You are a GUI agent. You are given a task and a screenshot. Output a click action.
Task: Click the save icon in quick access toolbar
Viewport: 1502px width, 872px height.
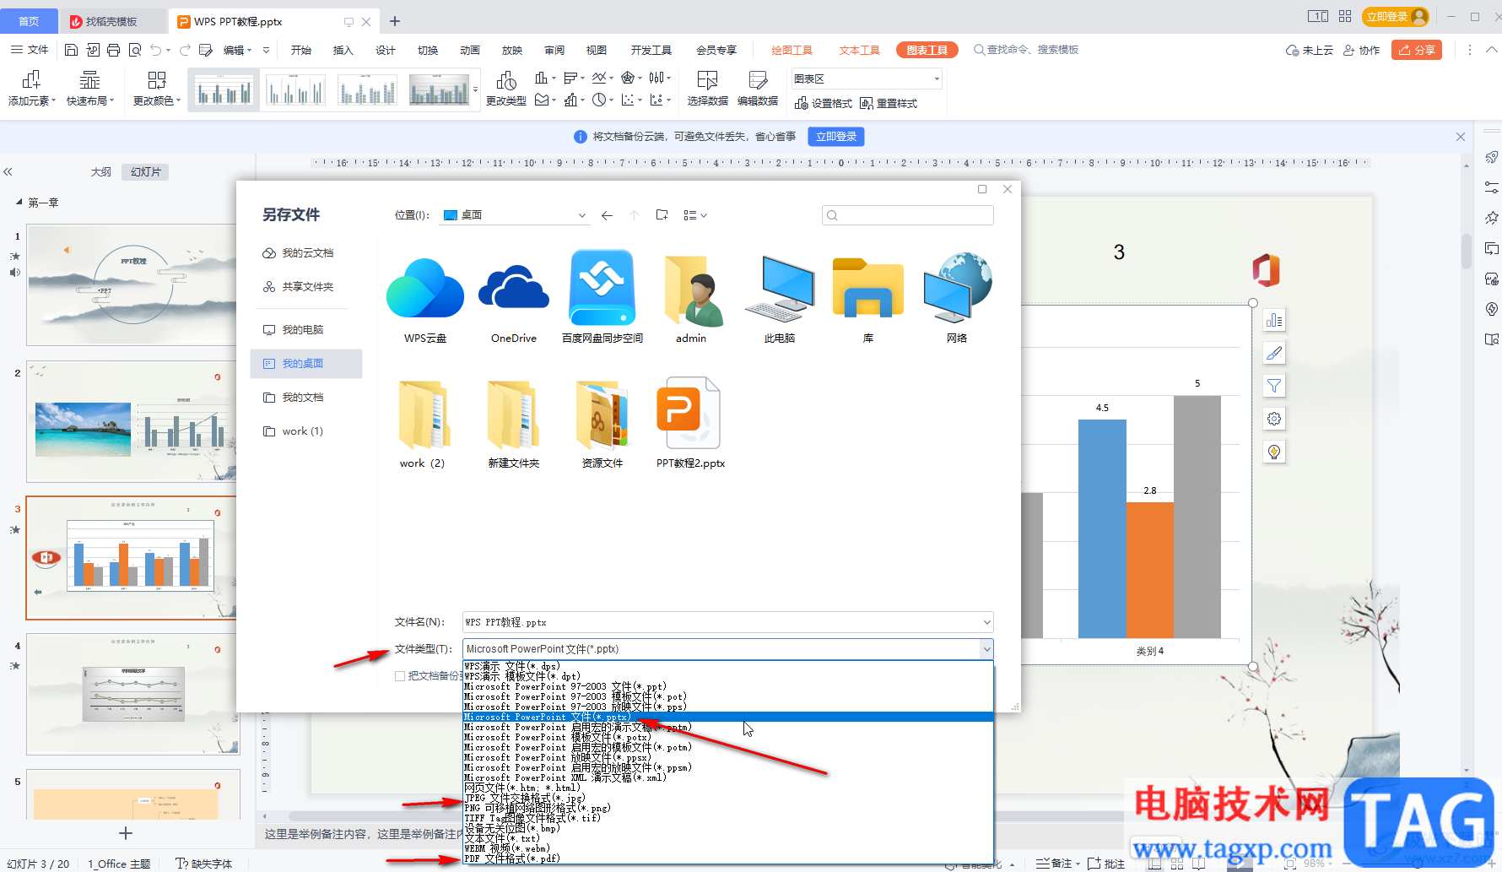(71, 50)
